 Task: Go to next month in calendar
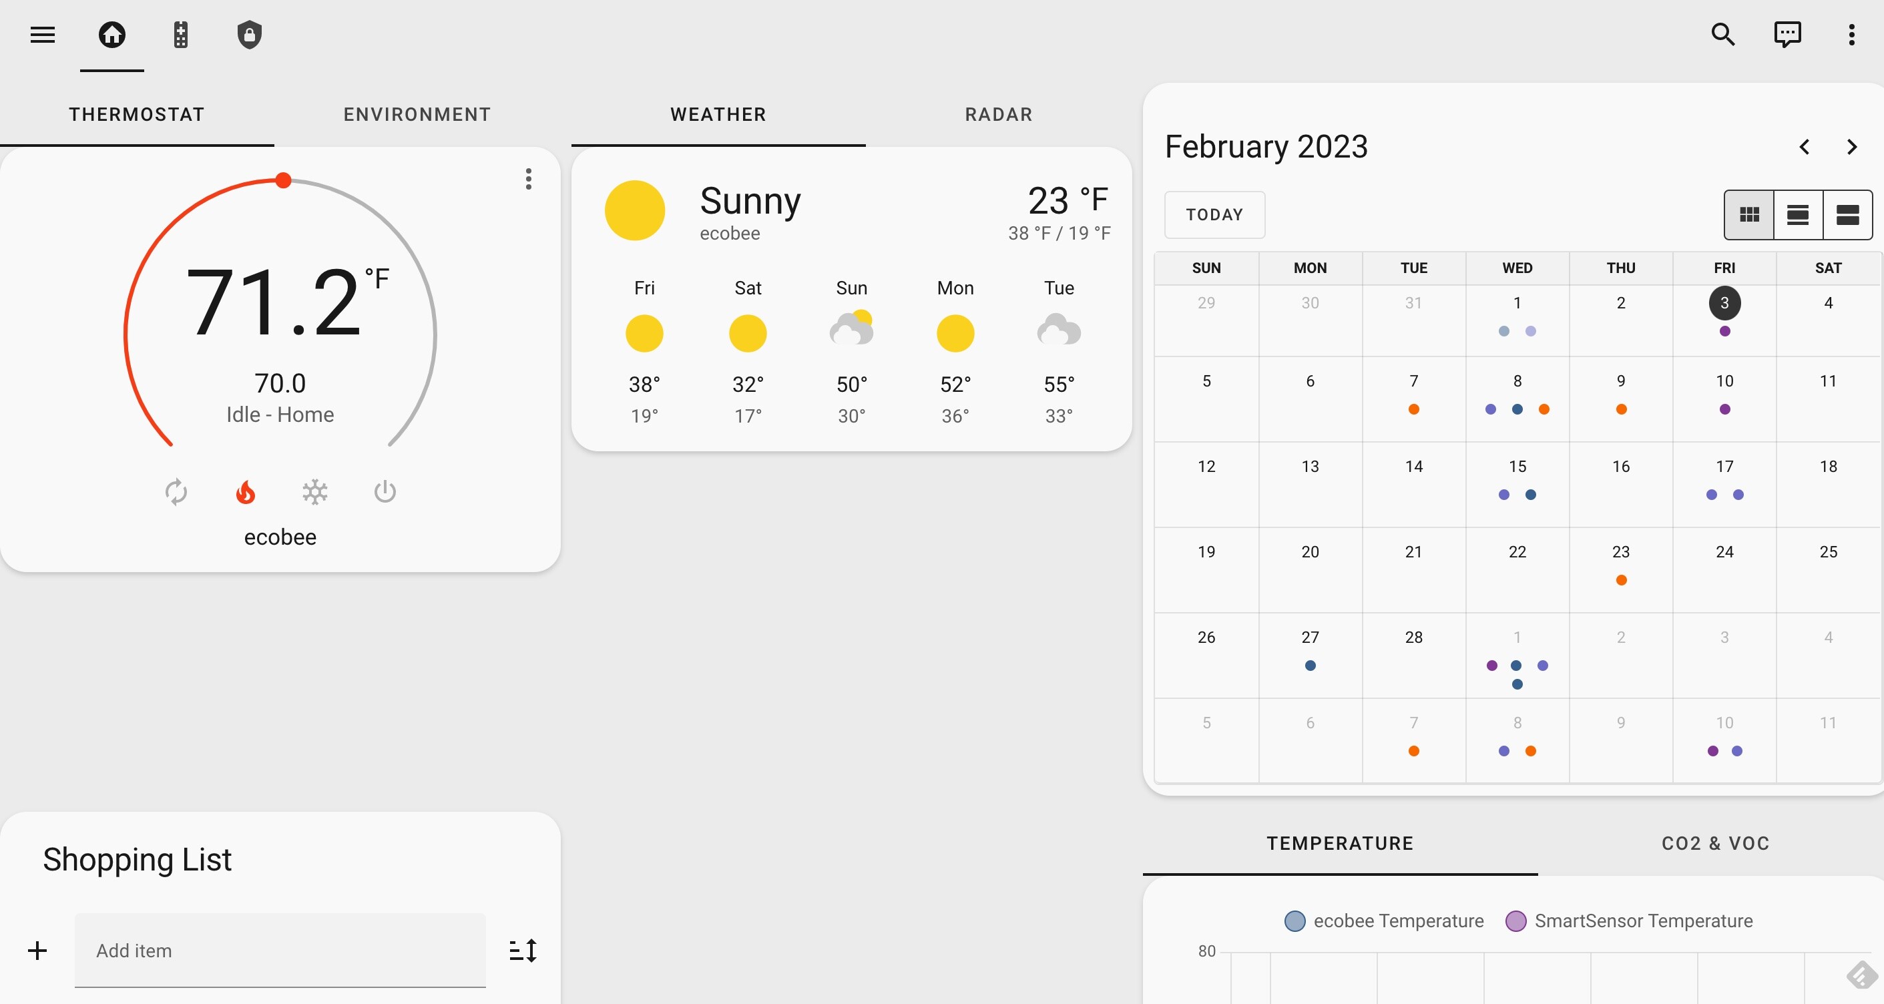1851,147
